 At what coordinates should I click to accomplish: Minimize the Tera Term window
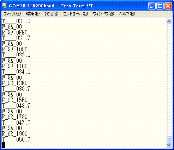152,6
